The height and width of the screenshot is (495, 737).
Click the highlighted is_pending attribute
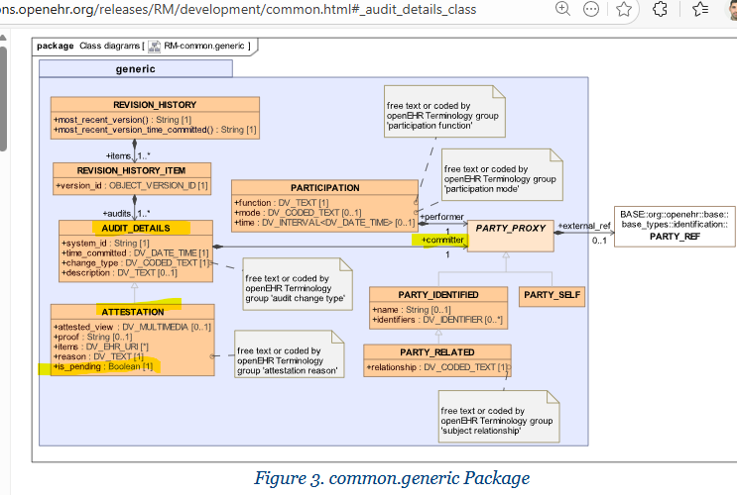point(106,368)
